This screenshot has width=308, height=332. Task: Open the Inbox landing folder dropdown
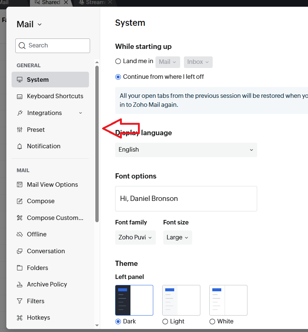pos(198,62)
